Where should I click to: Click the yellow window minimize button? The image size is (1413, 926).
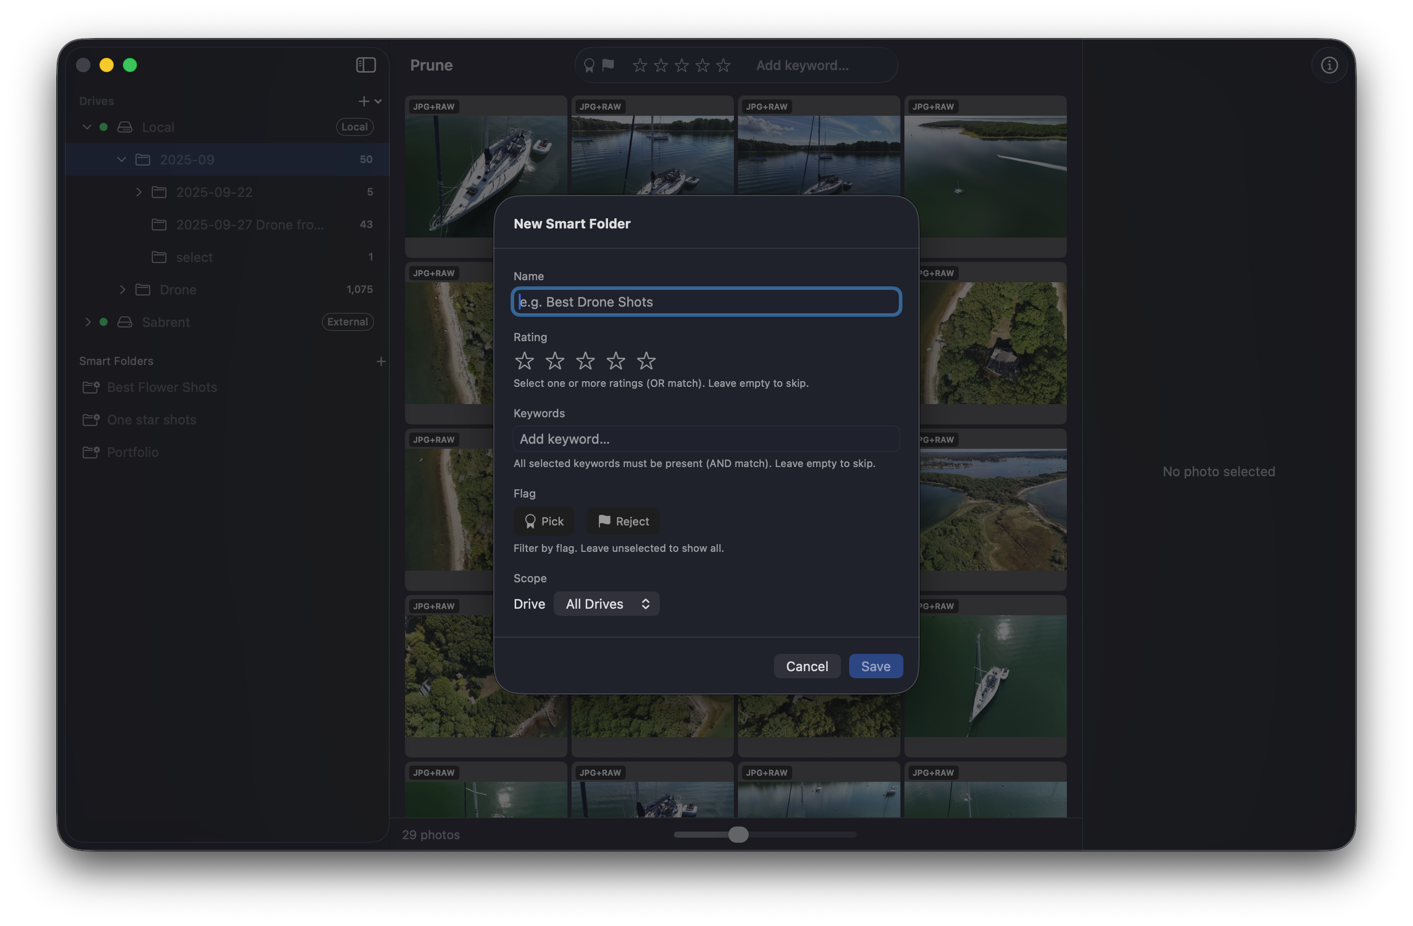[106, 65]
